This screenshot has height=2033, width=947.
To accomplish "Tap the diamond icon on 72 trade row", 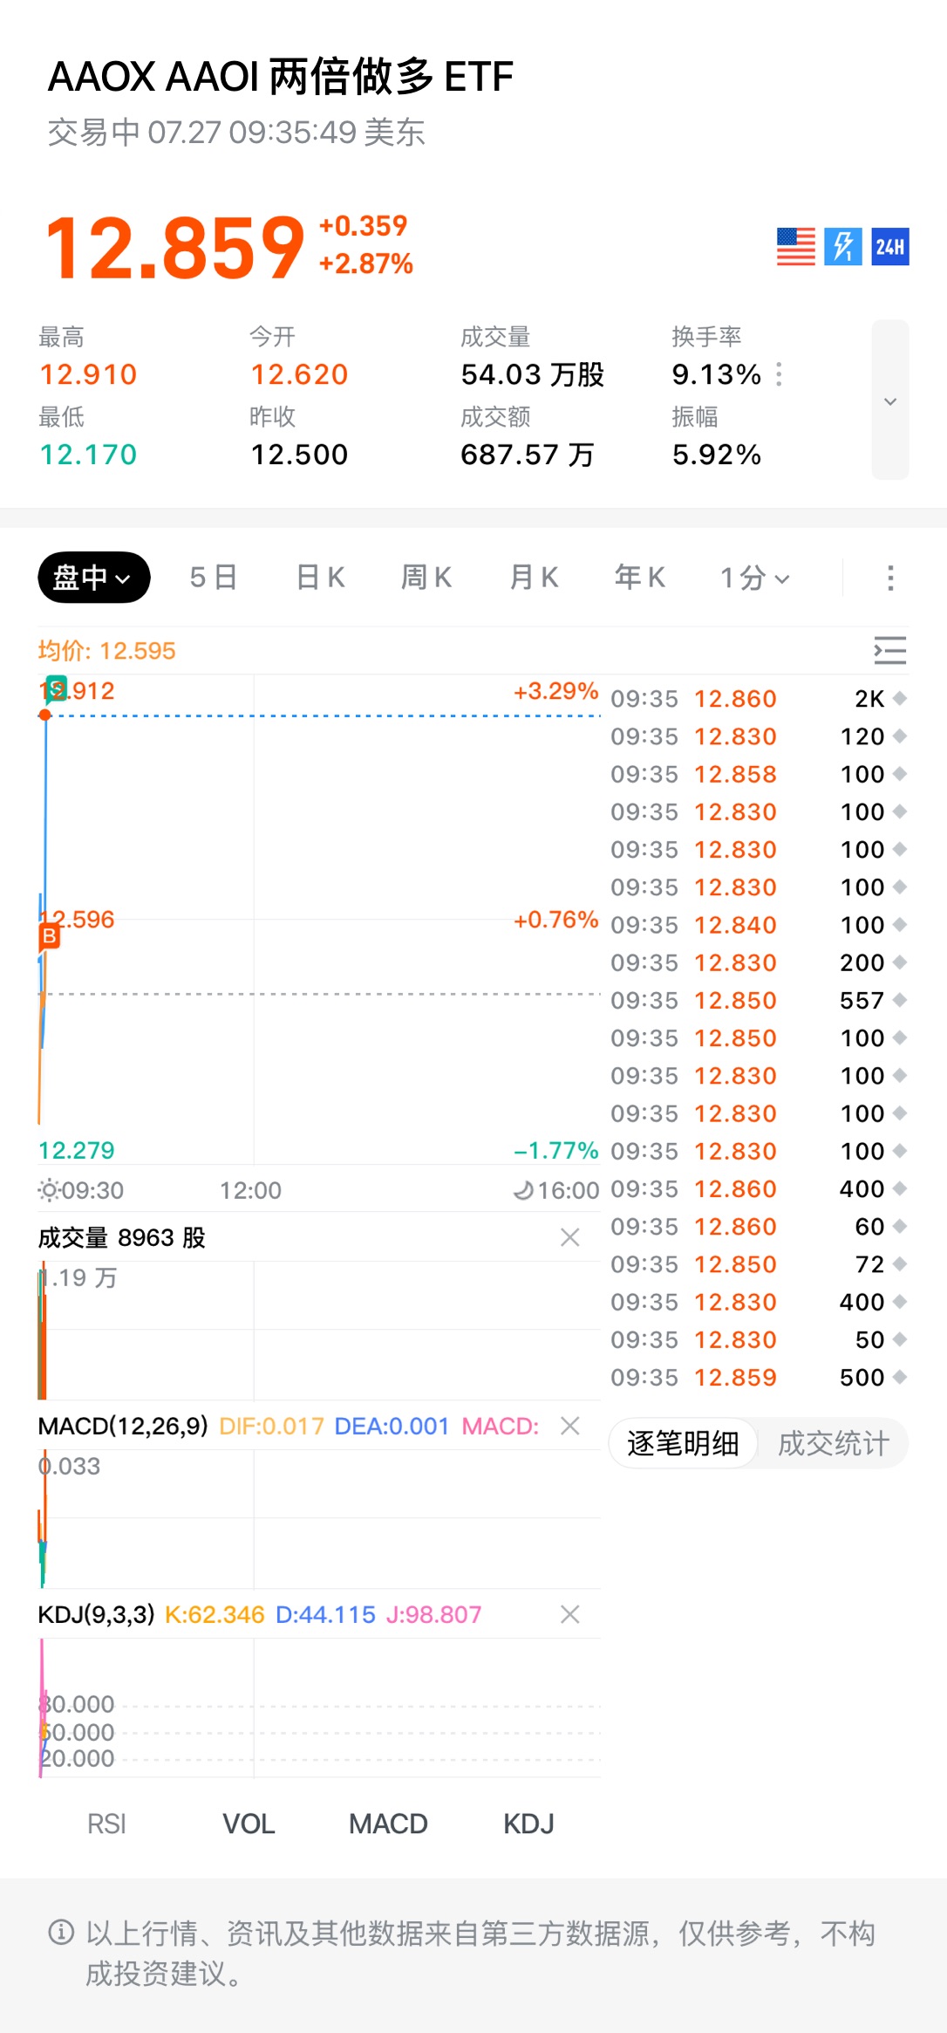I will [x=900, y=1263].
